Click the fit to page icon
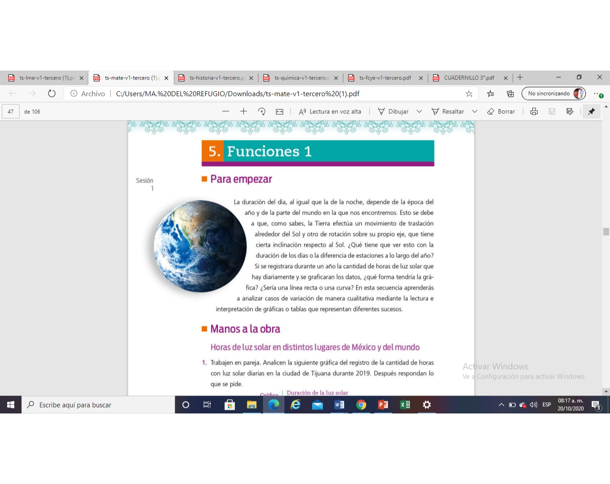This screenshot has height=484, width=610. tap(280, 112)
